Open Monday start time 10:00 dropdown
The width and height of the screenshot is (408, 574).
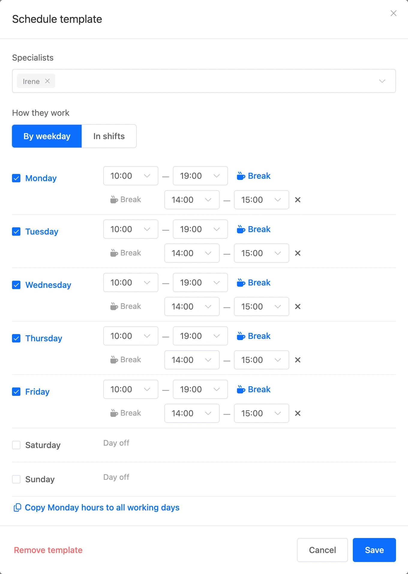click(x=131, y=176)
